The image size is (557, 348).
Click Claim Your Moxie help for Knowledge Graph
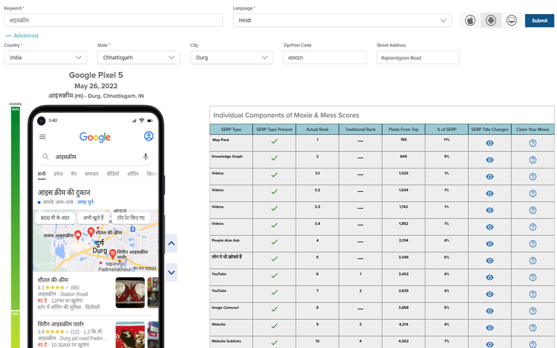[x=533, y=160]
